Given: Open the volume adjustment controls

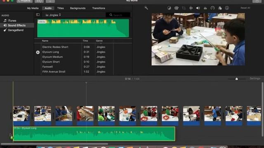Looking at the screenshot, I should point(198,8).
